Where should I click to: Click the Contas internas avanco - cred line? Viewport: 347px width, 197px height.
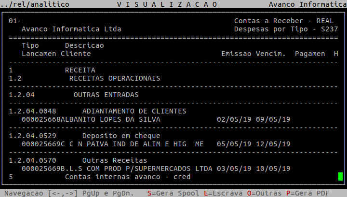(128, 177)
